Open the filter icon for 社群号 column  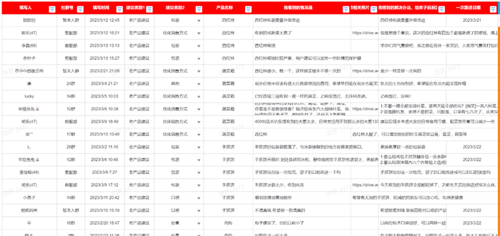click(81, 10)
